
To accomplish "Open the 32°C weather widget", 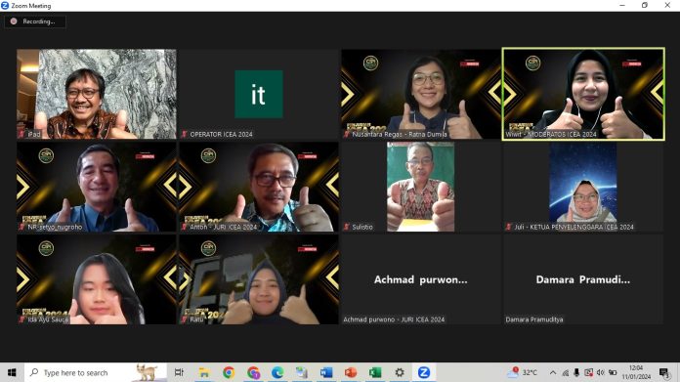I will point(522,372).
